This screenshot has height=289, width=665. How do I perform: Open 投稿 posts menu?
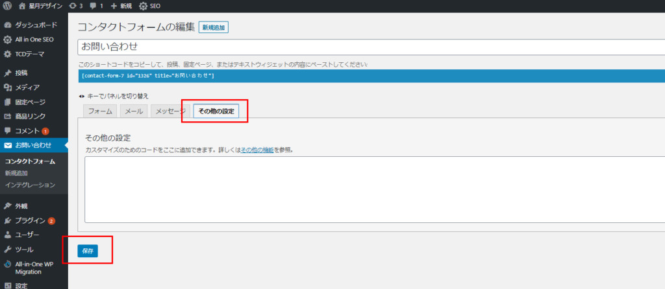coord(34,73)
